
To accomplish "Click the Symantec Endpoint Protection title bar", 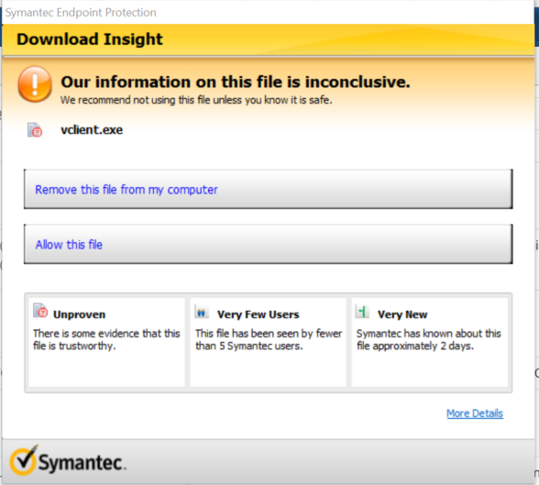I will pos(268,12).
